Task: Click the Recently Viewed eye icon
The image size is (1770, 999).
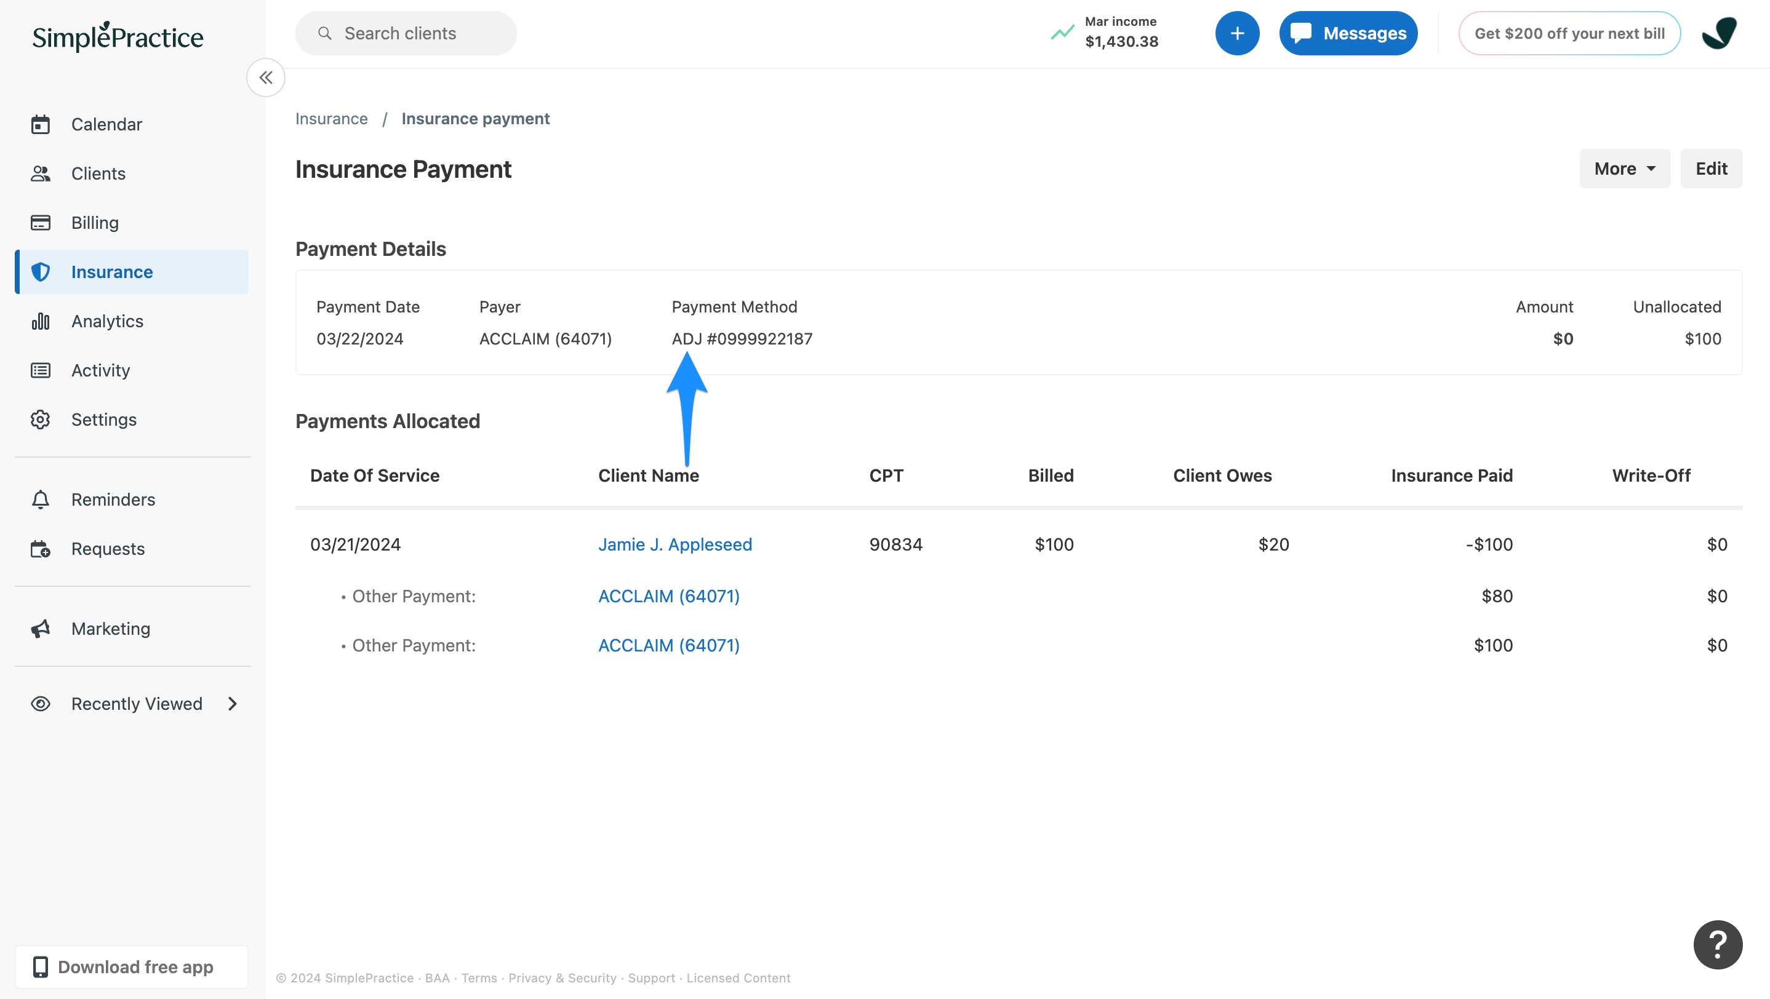Action: 41,704
